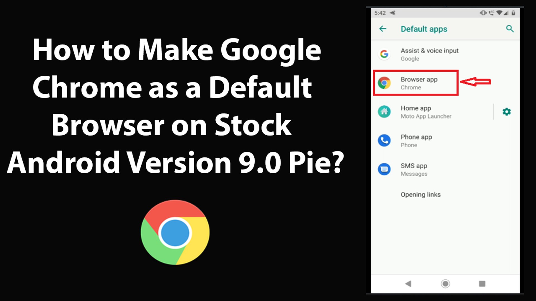The width and height of the screenshot is (536, 301).
Task: Click the red arrow pointing at Browser app
Action: [x=475, y=82]
